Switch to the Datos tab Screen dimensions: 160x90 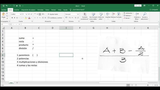tap(47, 10)
